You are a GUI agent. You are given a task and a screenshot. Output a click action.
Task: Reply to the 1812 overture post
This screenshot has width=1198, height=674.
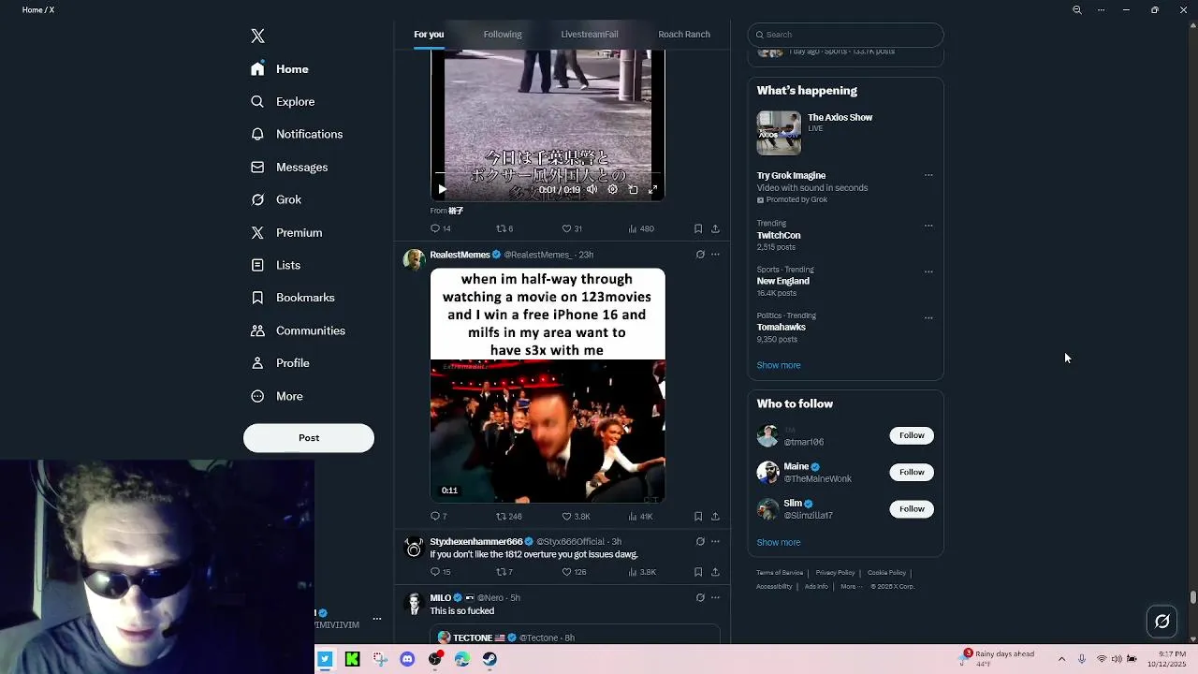coord(441,572)
